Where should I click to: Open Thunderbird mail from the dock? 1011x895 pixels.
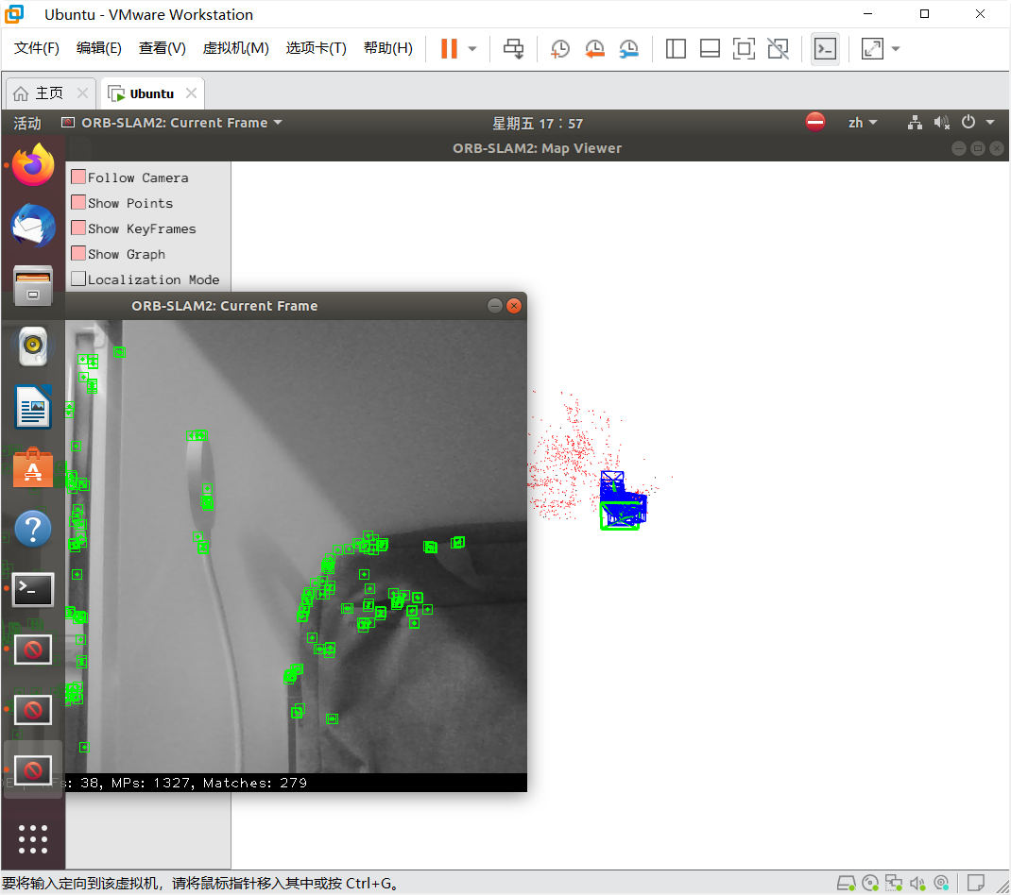pyautogui.click(x=33, y=225)
